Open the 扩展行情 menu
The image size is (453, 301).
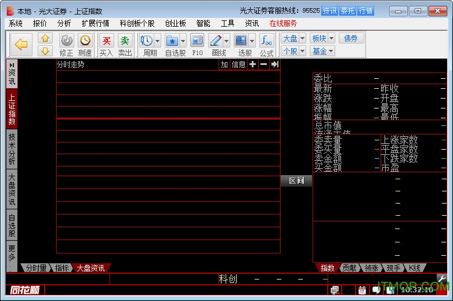(x=95, y=23)
